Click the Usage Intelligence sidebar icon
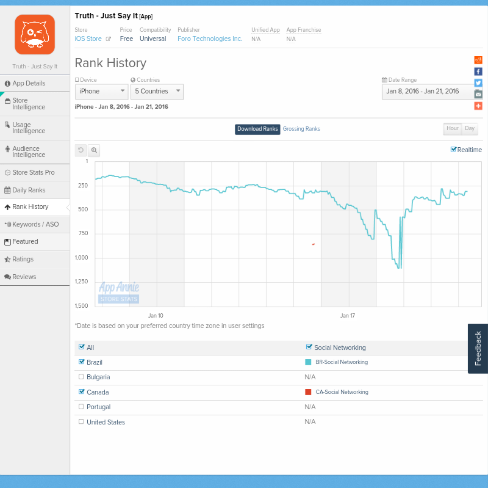 click(x=7, y=125)
